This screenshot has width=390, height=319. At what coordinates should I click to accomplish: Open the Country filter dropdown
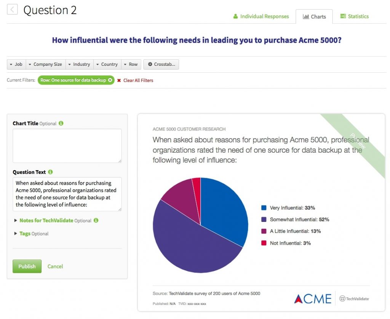coord(107,64)
